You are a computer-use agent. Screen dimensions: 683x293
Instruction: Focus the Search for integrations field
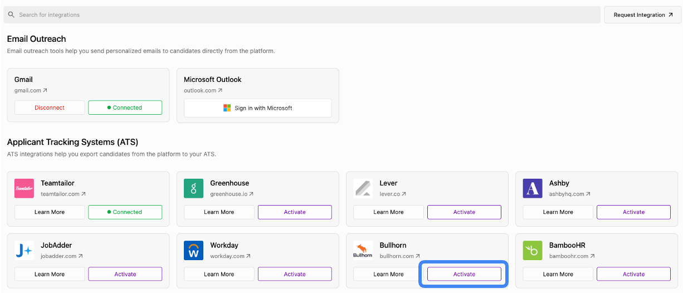[x=302, y=14]
